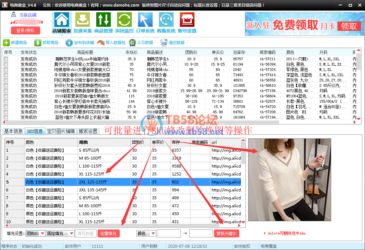The image size is (365, 250).
Task: Click the 领取 banner button
Action: 349,26
